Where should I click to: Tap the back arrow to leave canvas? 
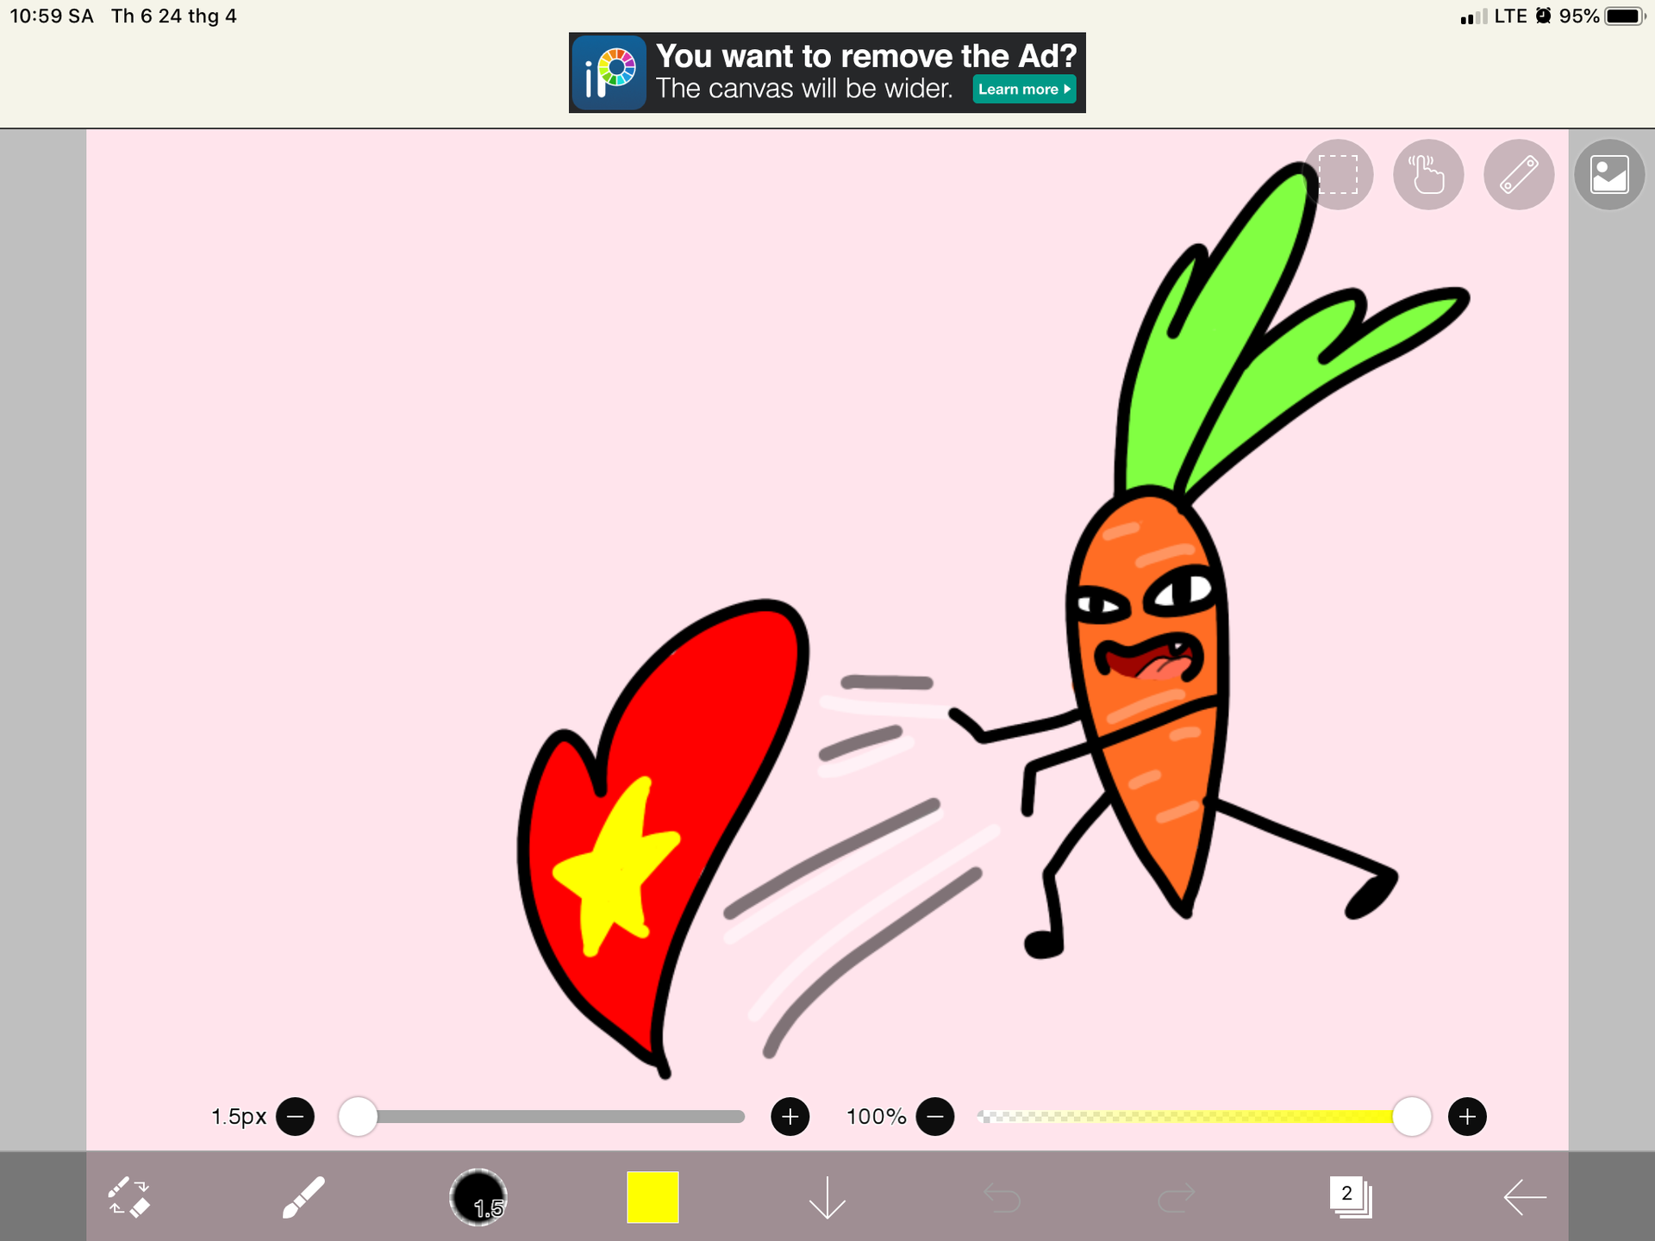tap(1525, 1197)
